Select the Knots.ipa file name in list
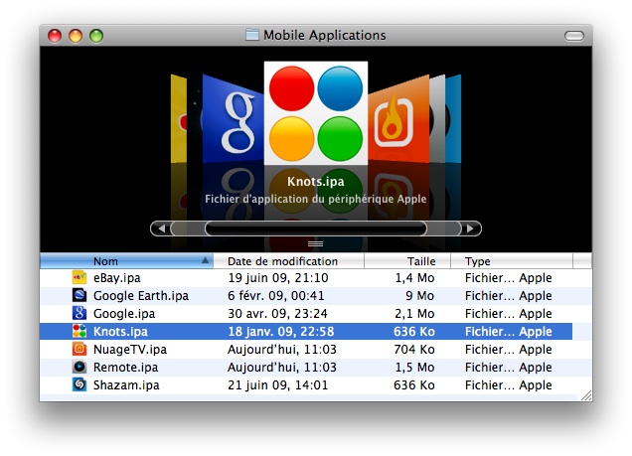 120,331
